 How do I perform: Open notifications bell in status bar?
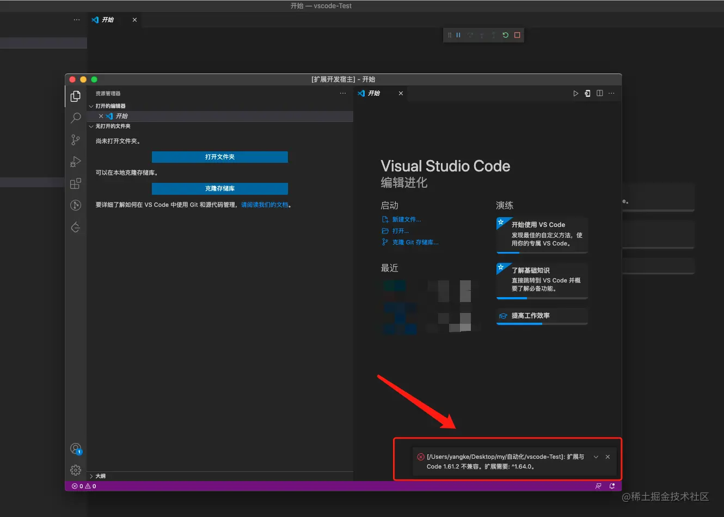click(x=612, y=487)
